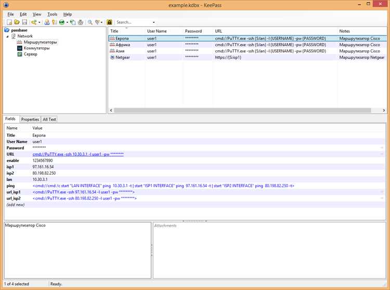Click the lan value 10.30.3.1
390x290 pixels.
tap(40, 179)
